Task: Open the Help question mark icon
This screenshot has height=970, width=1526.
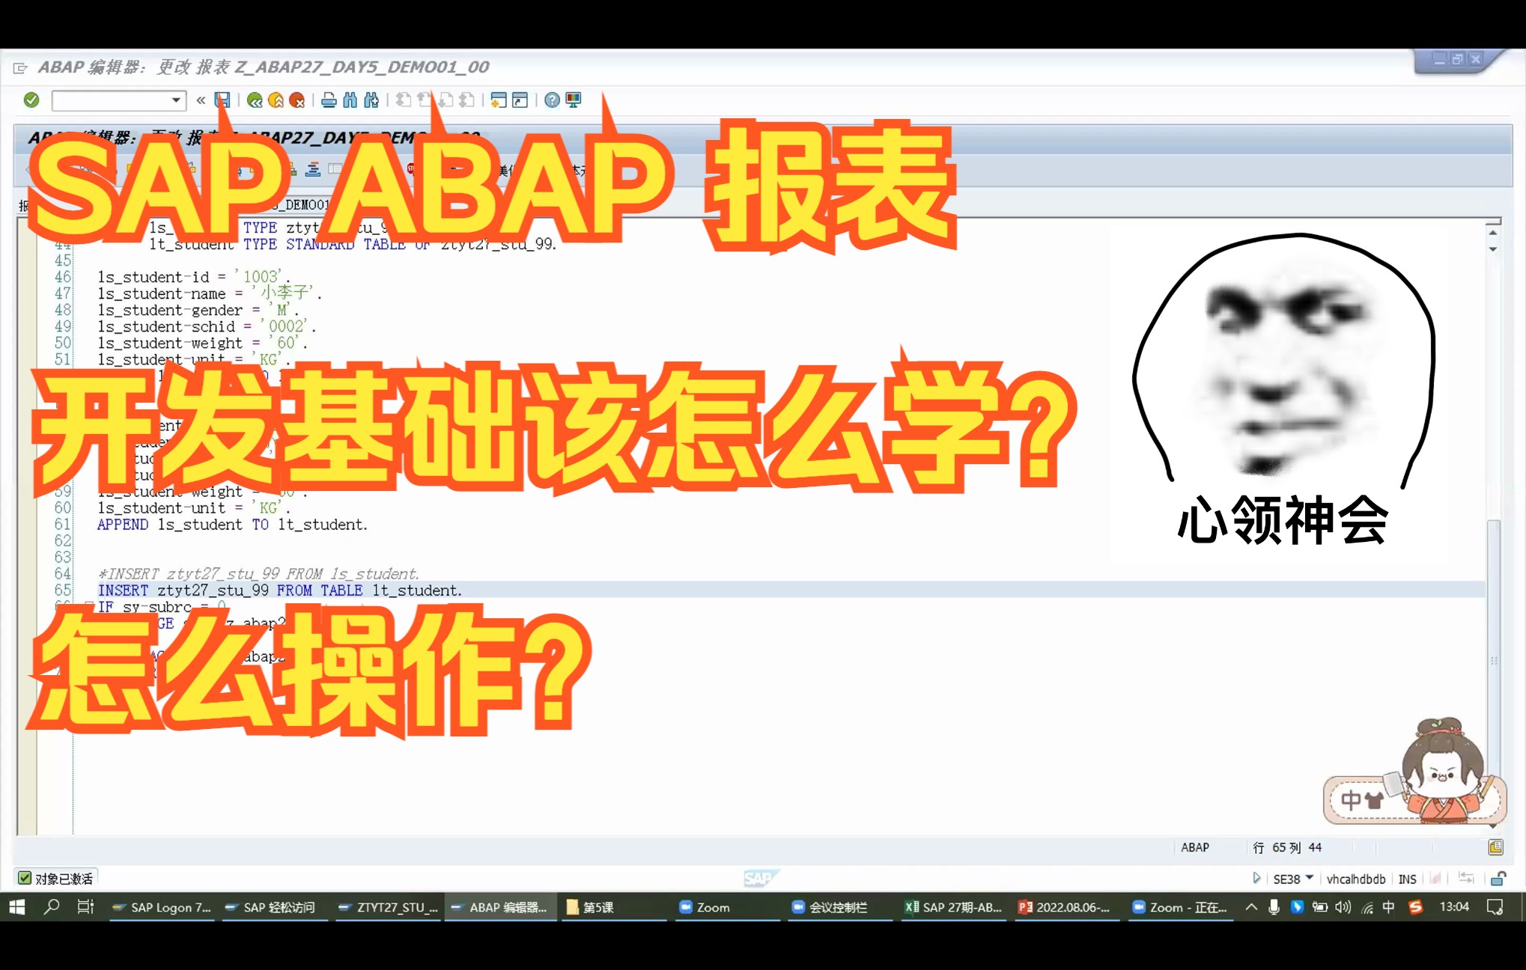Action: pyautogui.click(x=552, y=100)
